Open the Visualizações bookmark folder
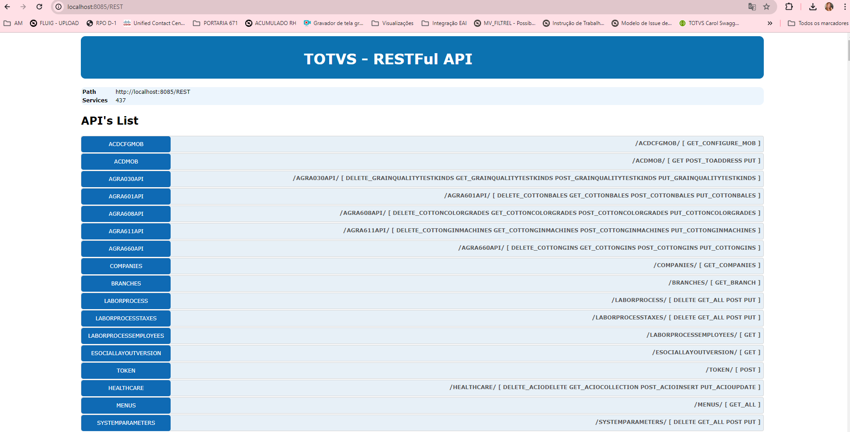The image size is (850, 432). tap(393, 23)
